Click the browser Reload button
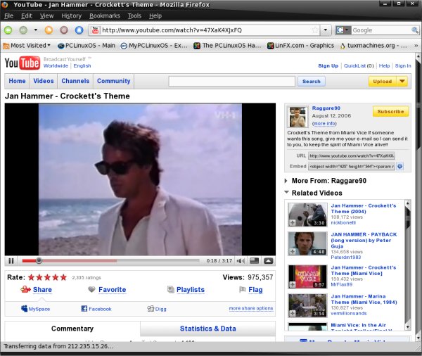Viewport: 422px width, 356px height. click(x=49, y=30)
